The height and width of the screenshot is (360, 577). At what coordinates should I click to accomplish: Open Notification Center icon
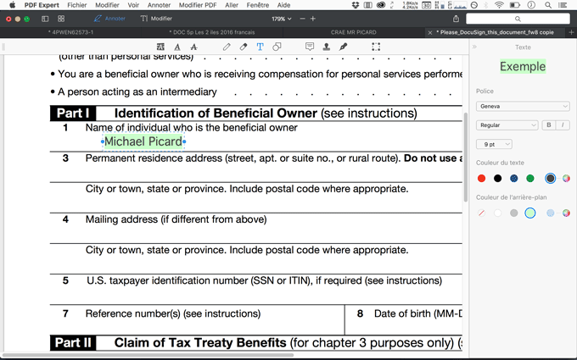[x=563, y=5]
